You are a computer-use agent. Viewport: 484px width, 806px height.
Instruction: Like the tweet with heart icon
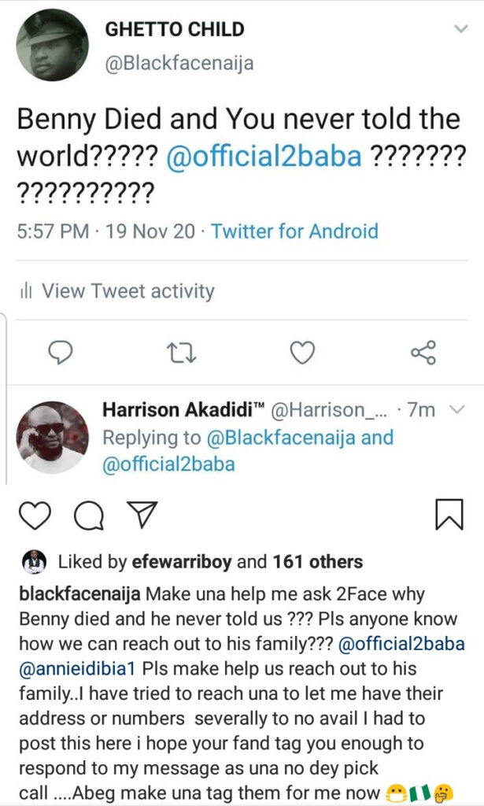[302, 353]
